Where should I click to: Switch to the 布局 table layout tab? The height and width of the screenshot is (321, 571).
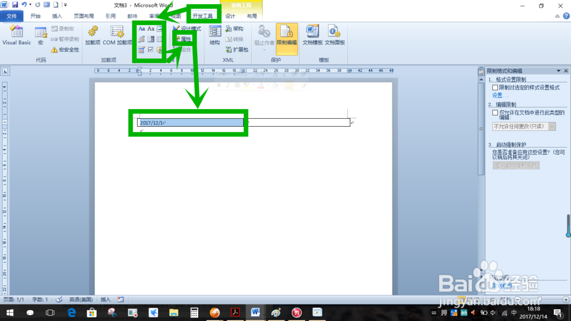252,16
